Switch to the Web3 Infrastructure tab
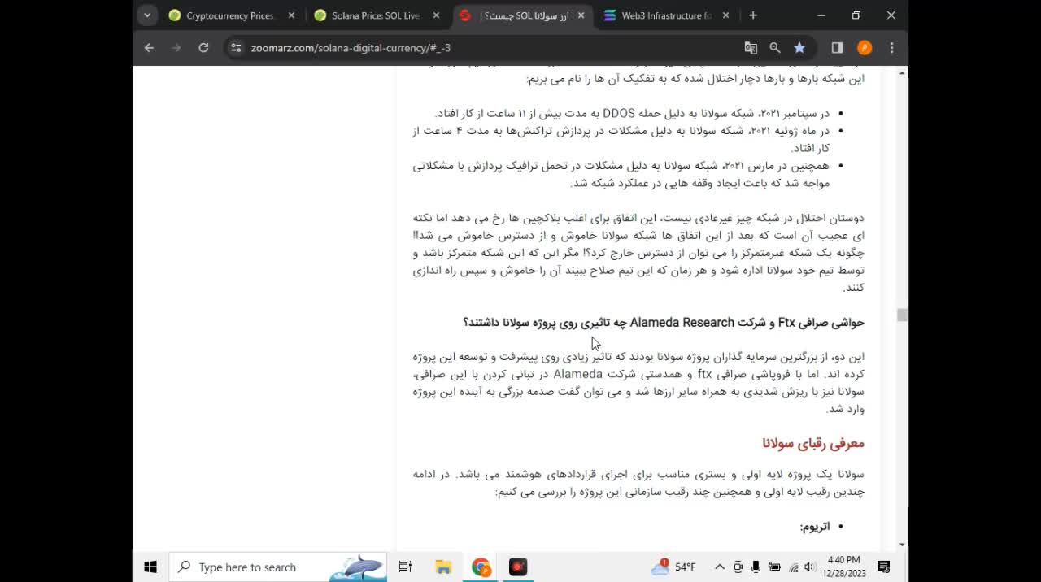 coord(667,15)
